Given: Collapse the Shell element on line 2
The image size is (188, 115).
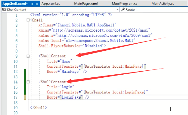Looking at the screenshot, I should tap(28, 20).
